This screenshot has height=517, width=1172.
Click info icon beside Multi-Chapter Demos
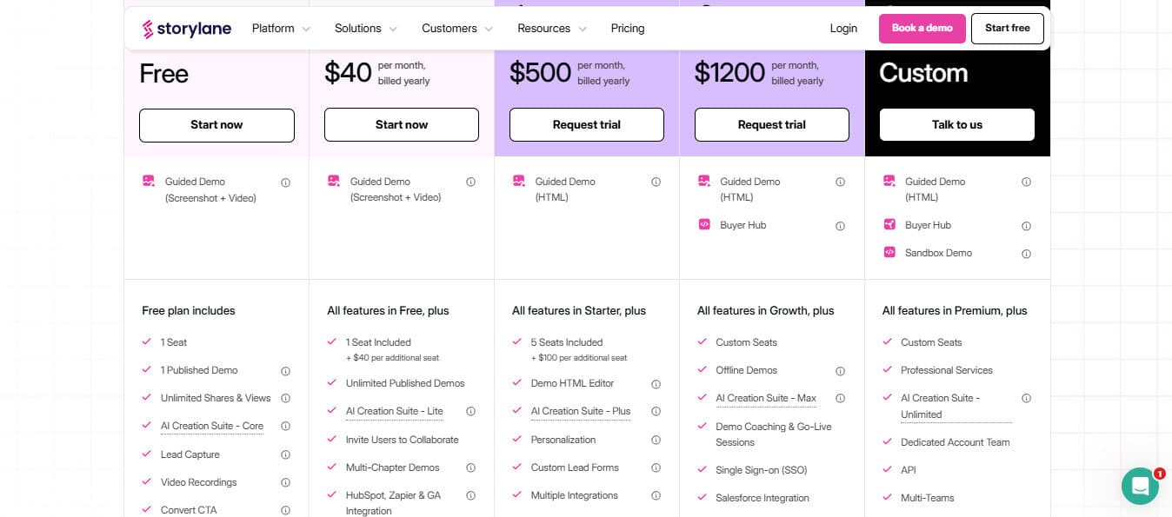point(470,467)
